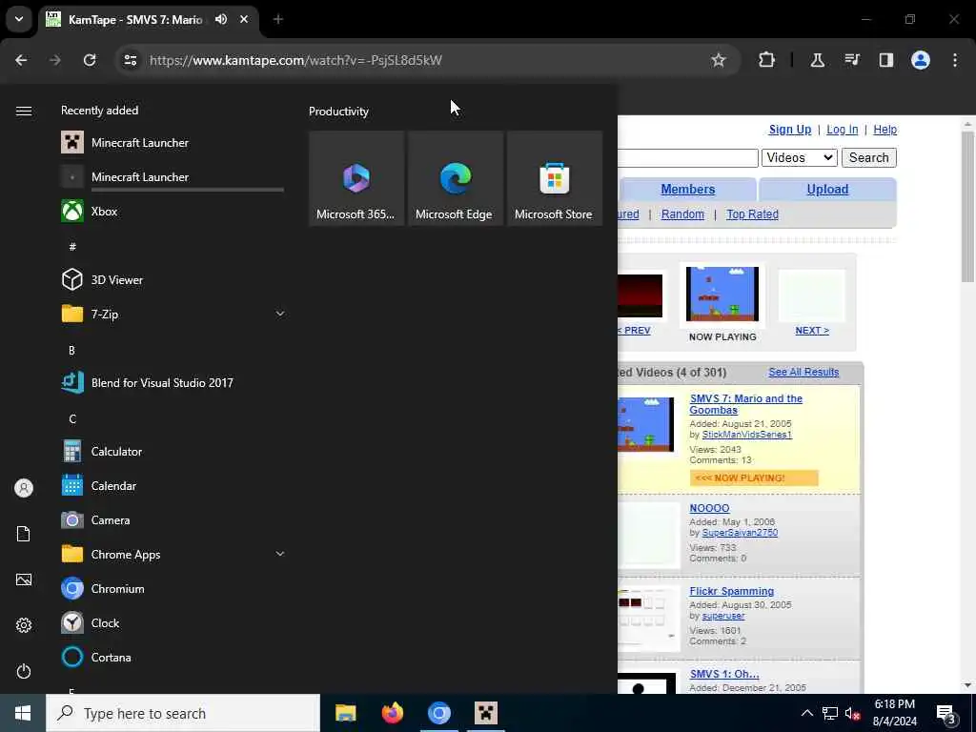Image resolution: width=976 pixels, height=732 pixels.
Task: Open the user account icon in Start sidebar
Action: pos(24,488)
